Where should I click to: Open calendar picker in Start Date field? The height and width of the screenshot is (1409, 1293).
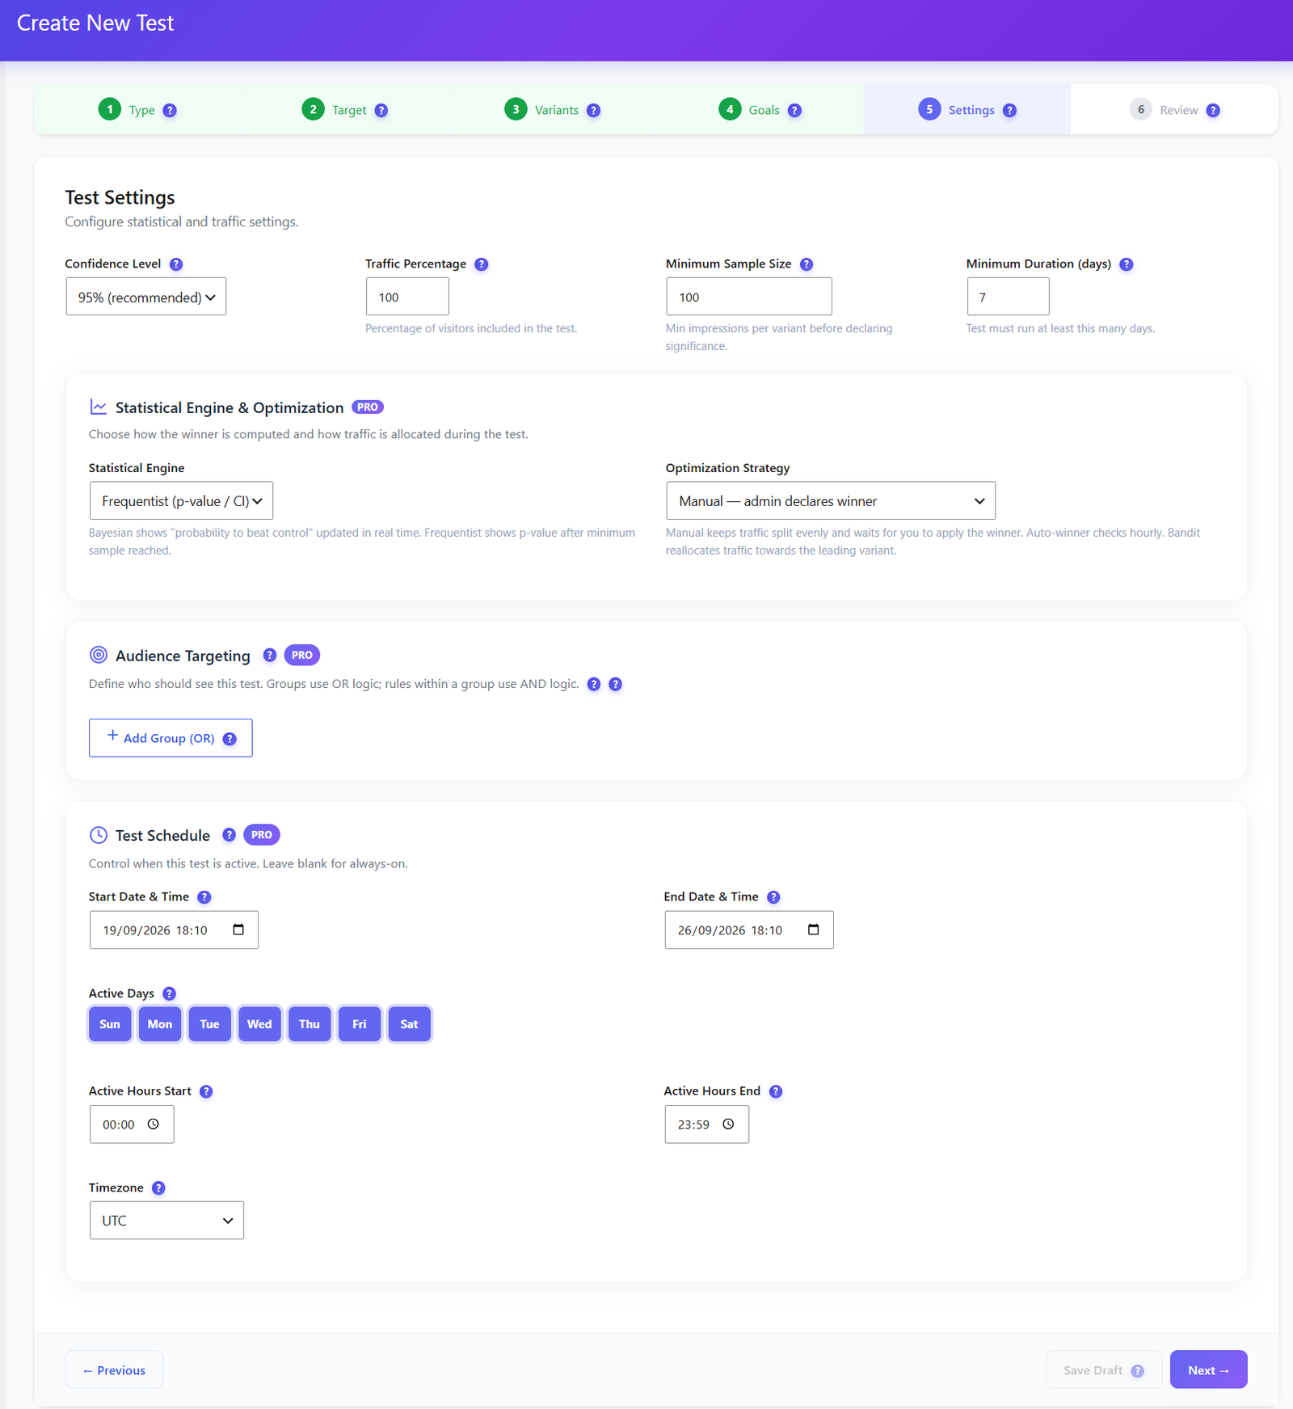[x=238, y=930]
